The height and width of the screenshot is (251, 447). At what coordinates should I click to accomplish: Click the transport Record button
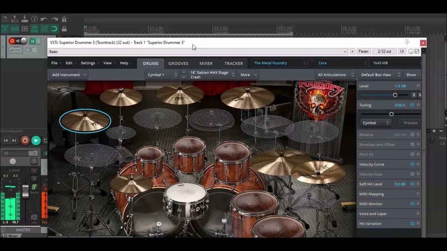coord(25,140)
